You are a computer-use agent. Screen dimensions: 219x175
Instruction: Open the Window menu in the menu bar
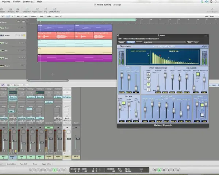pos(16,1)
